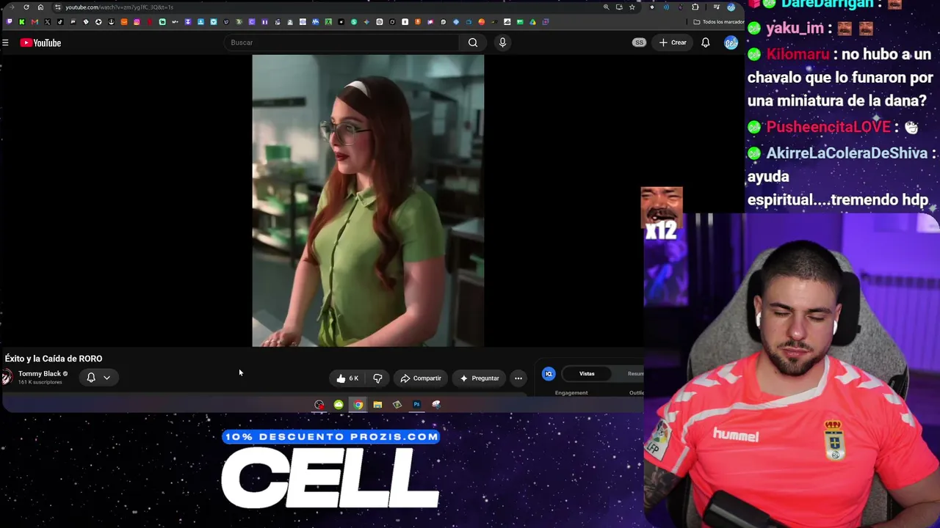Open the Twitch bookmark icon

click(x=9, y=22)
